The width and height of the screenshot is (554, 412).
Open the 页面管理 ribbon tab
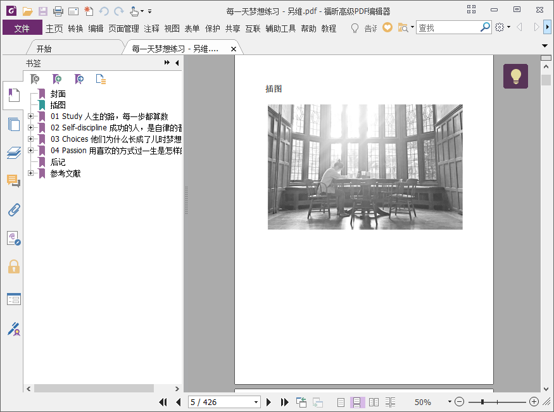(123, 28)
